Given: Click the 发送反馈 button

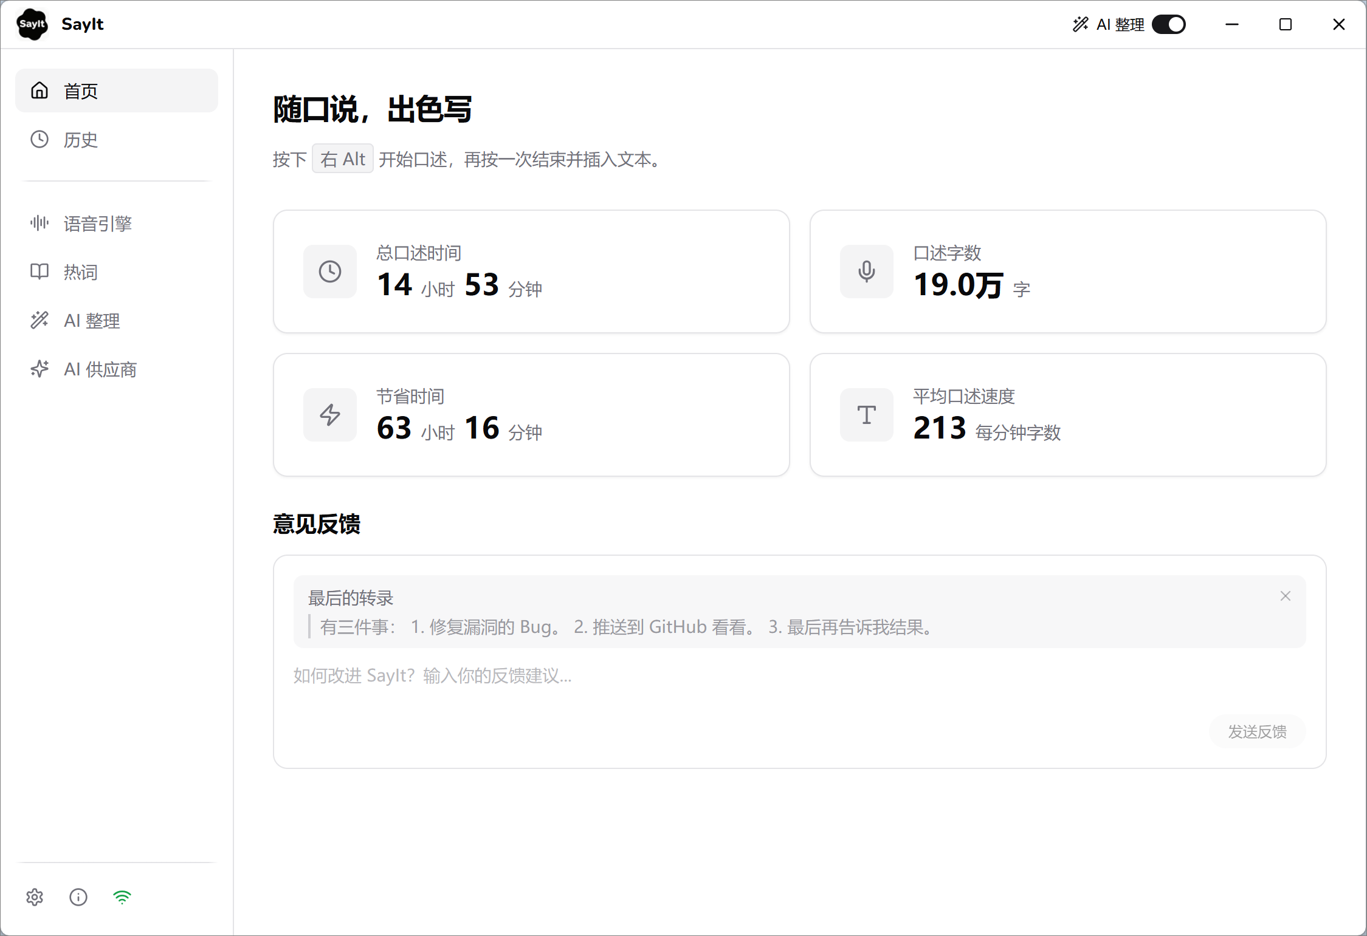Looking at the screenshot, I should [1257, 731].
